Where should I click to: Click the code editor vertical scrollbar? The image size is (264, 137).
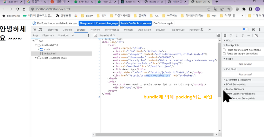coord(220,69)
